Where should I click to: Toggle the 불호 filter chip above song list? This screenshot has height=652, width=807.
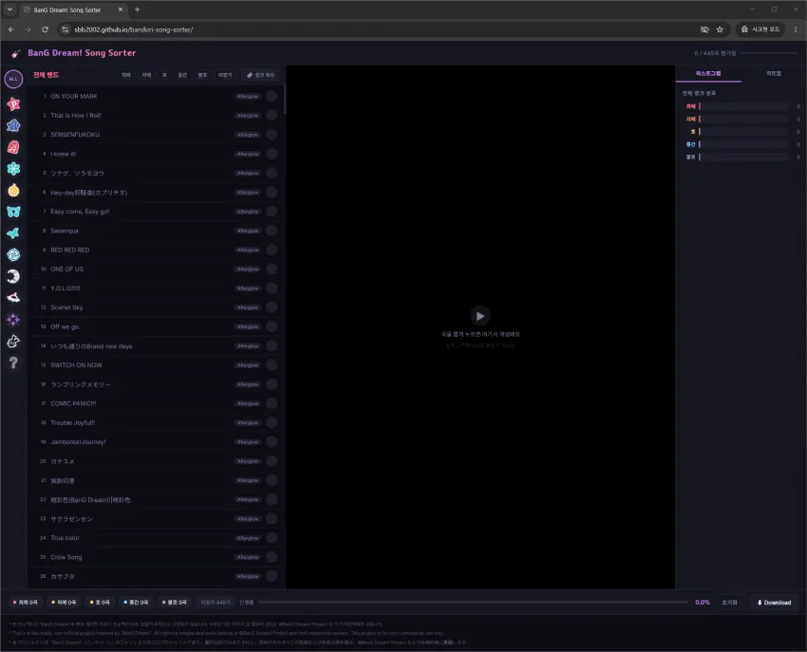click(202, 75)
